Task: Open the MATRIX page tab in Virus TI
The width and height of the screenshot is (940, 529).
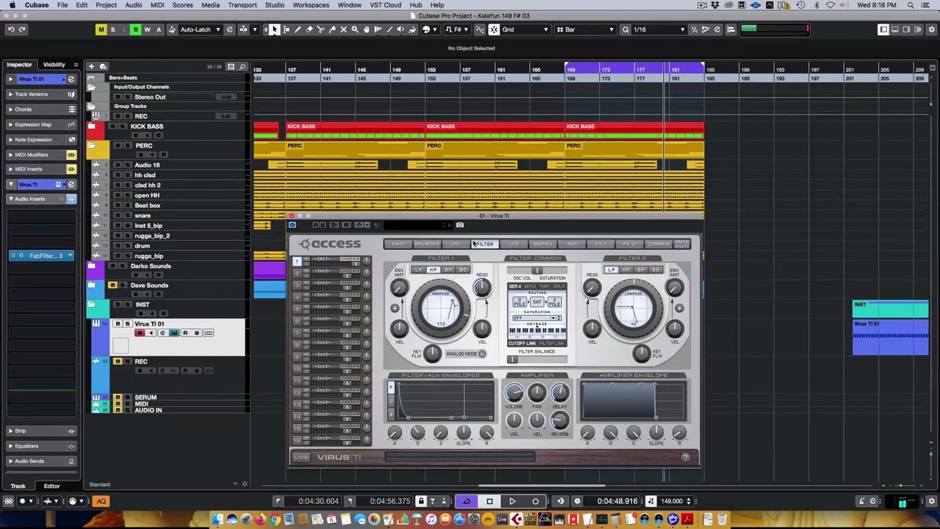Action: pyautogui.click(x=543, y=244)
